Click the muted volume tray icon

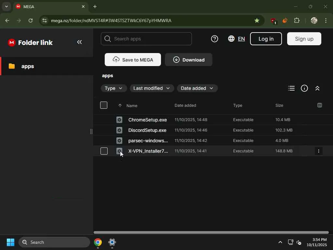pyautogui.click(x=299, y=242)
